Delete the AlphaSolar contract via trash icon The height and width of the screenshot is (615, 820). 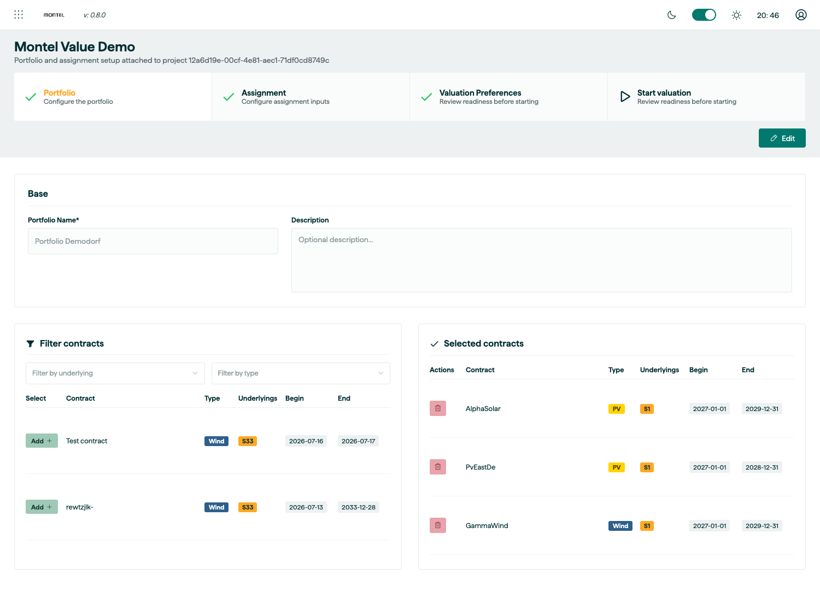pyautogui.click(x=438, y=408)
